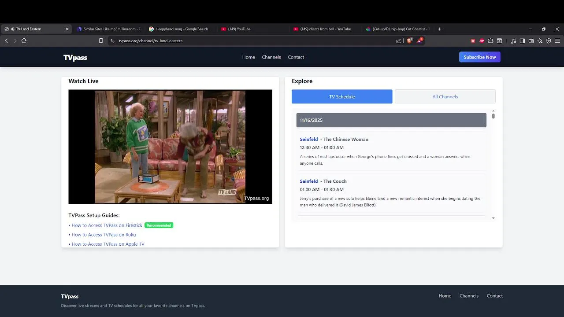564x317 pixels.
Task: Open Leo AI sparkle icon
Action: coord(540,41)
